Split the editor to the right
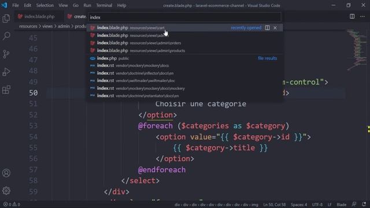370x208 pixels. tap(352, 16)
